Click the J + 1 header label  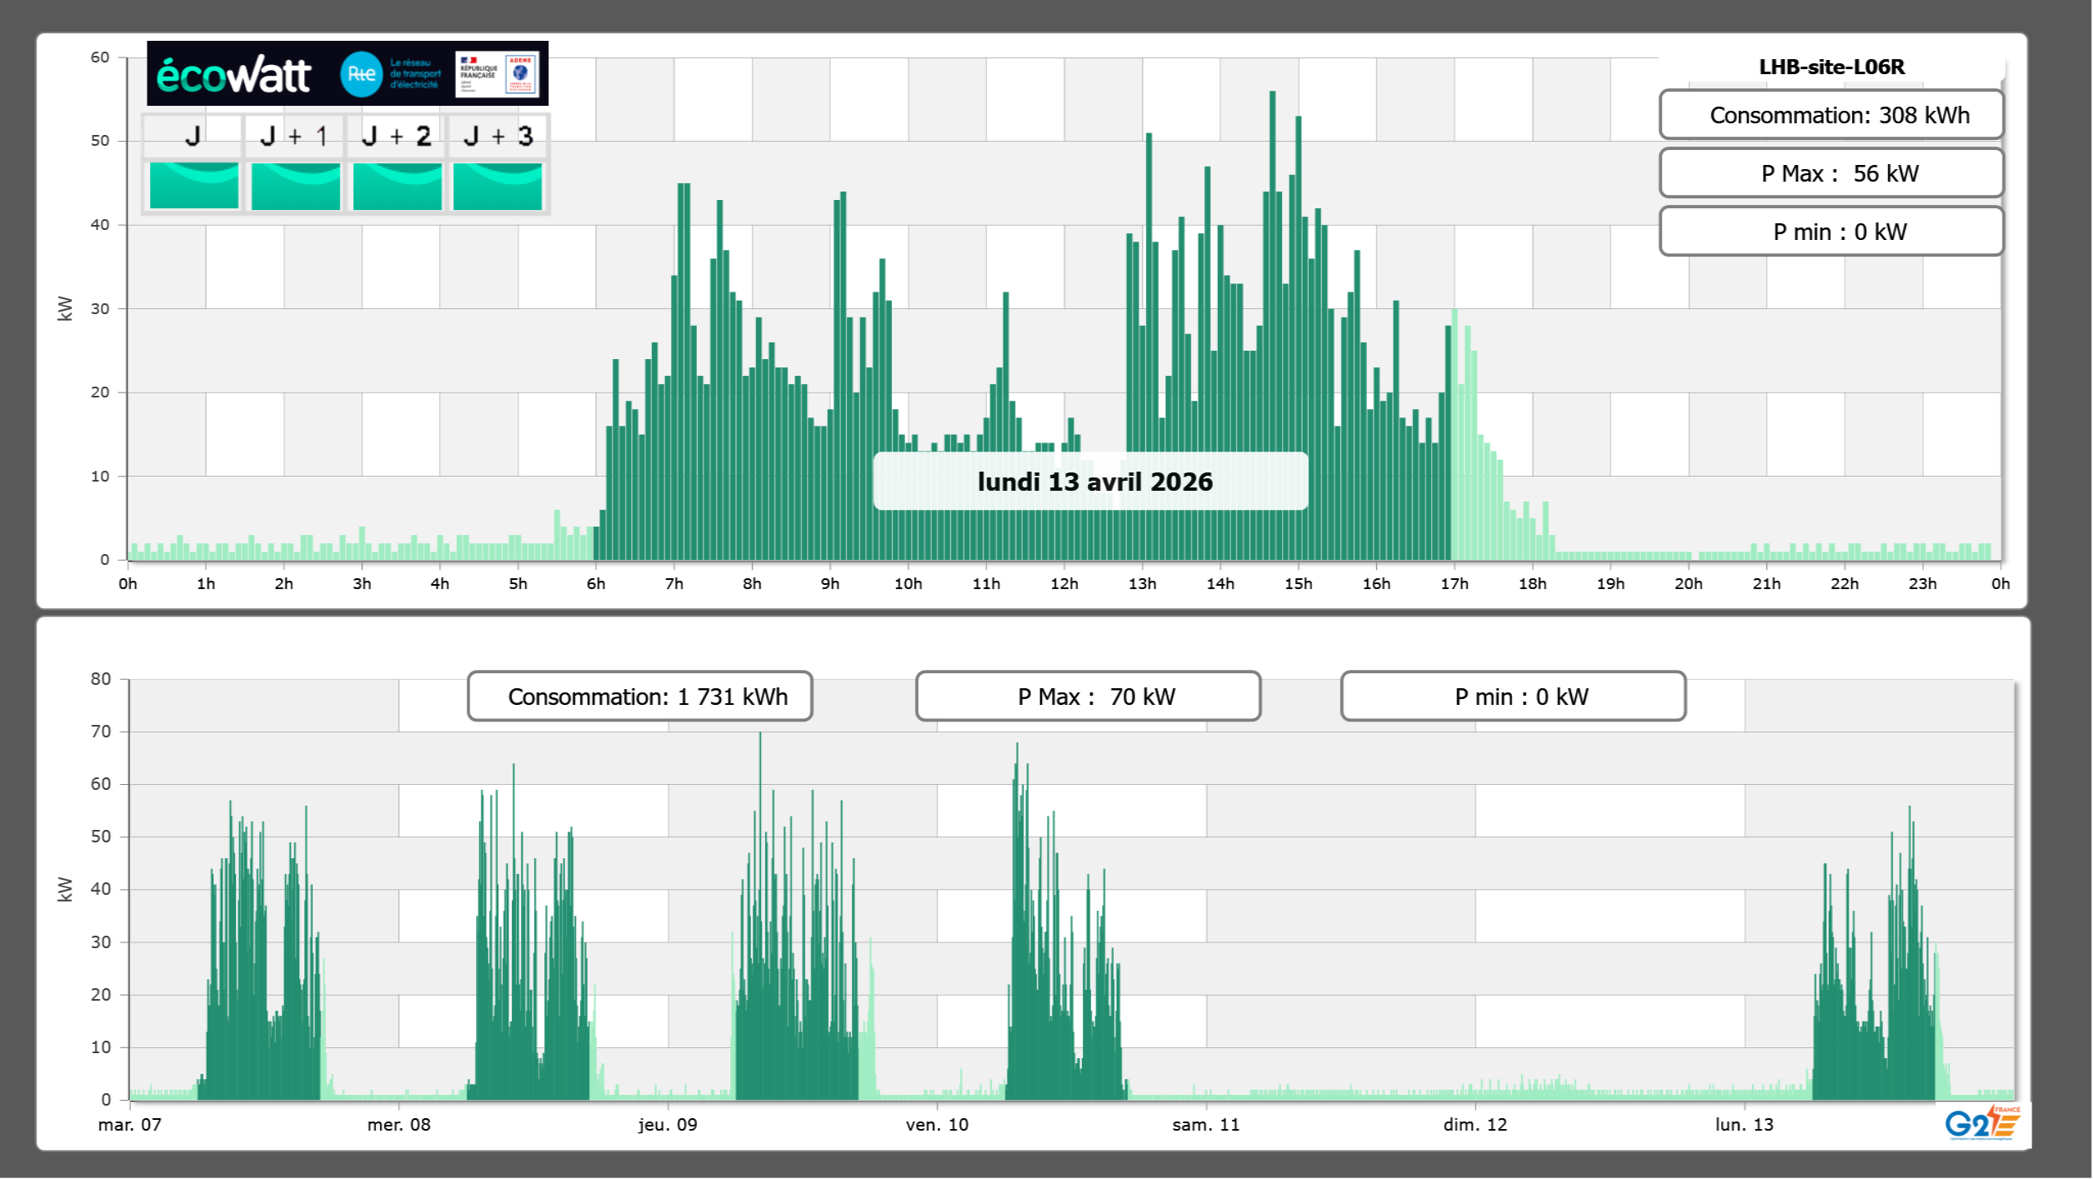point(293,136)
